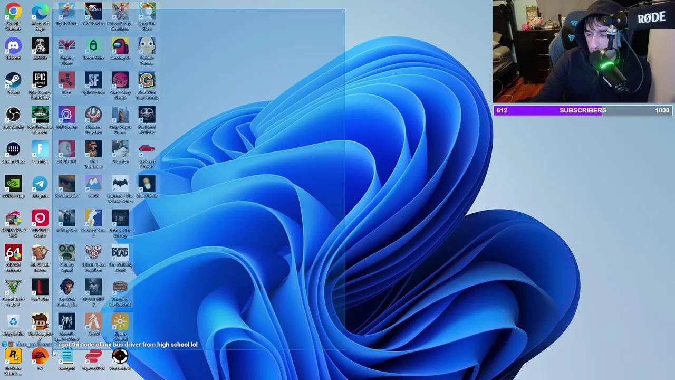Select The Salesman game icon

[93, 155]
